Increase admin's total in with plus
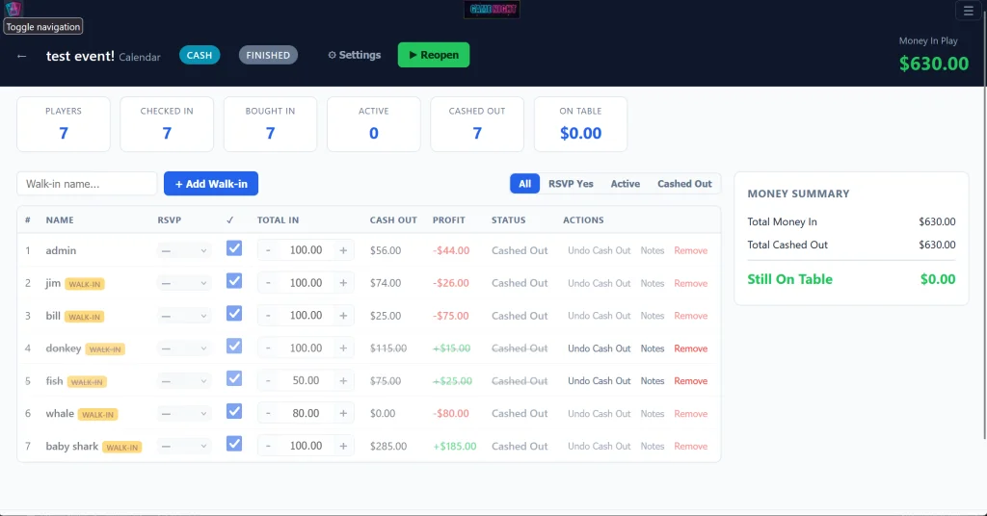This screenshot has height=516, width=987. pyautogui.click(x=343, y=250)
